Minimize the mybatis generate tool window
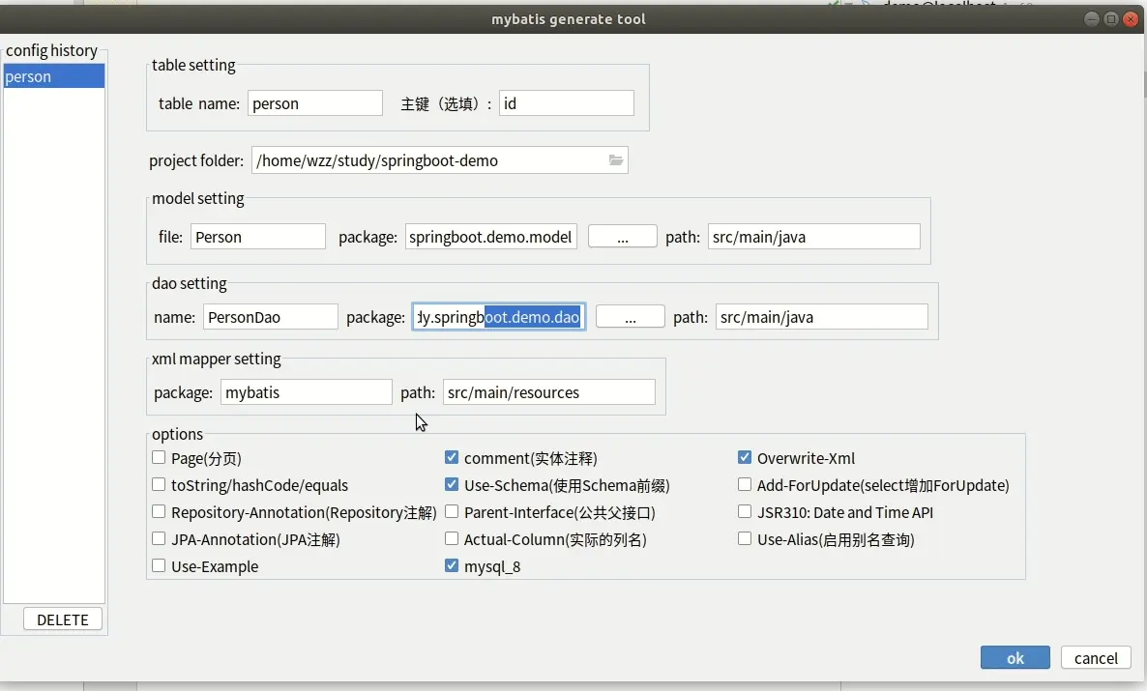This screenshot has width=1147, height=691. 1092,19
